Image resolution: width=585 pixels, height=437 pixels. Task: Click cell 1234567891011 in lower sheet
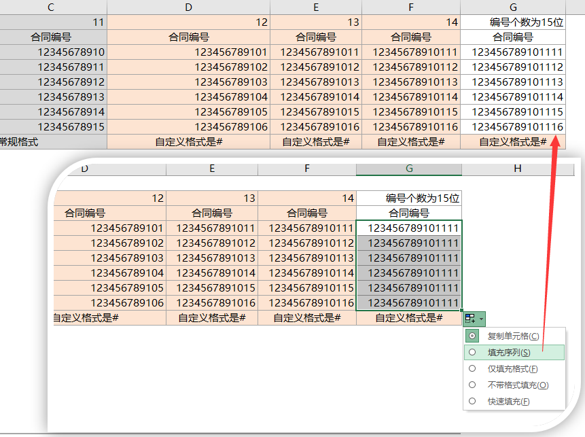point(212,228)
